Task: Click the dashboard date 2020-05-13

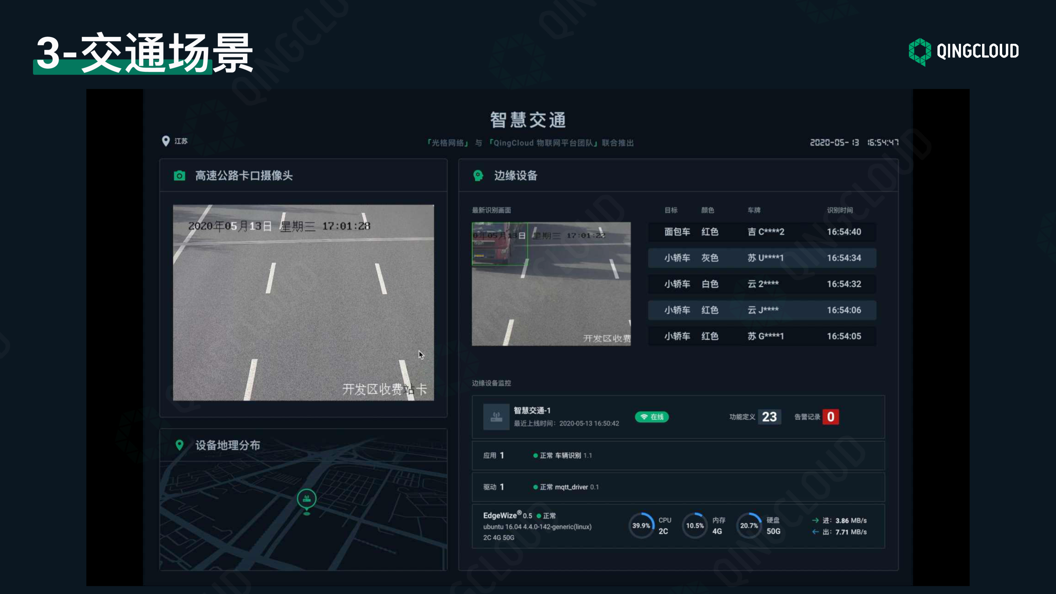Action: pyautogui.click(x=834, y=142)
